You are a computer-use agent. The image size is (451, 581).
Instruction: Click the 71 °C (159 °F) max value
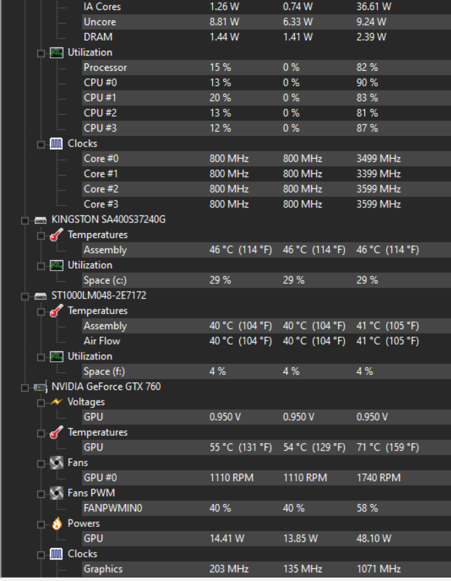point(387,448)
